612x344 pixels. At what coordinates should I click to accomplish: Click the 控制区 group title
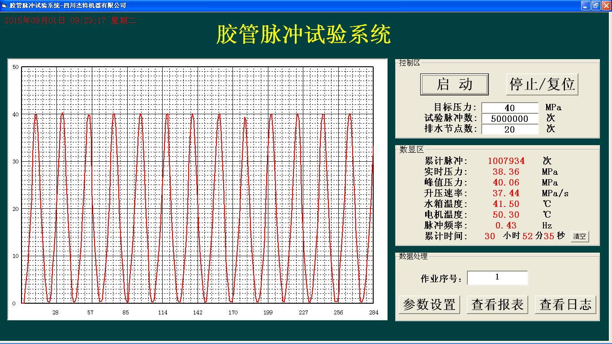409,63
